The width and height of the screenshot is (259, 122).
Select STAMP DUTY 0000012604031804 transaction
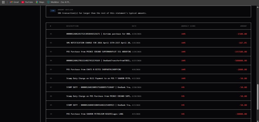[x=99, y=105]
